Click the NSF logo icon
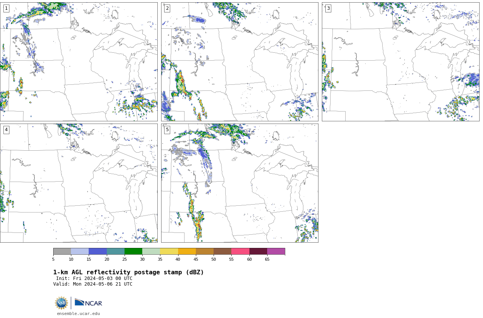 tap(62, 303)
